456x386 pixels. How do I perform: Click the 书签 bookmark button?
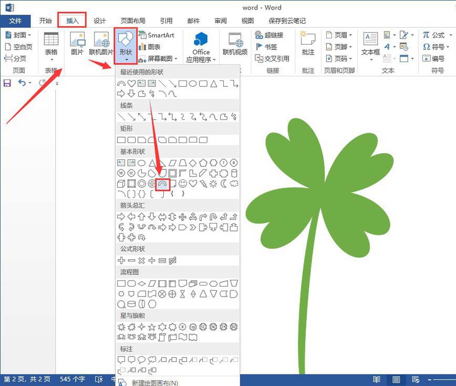pyautogui.click(x=266, y=47)
